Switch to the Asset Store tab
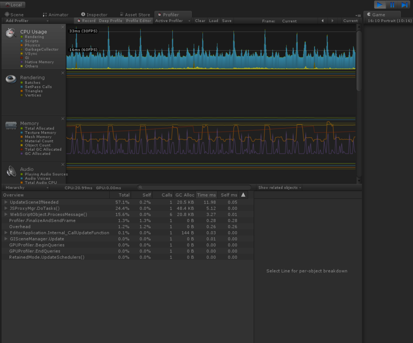413x343 pixels. point(135,15)
